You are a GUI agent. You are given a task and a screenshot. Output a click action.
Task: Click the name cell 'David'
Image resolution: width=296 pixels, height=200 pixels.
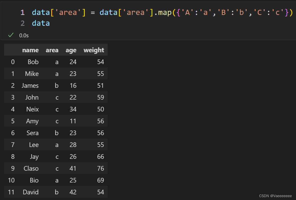tap(31, 192)
